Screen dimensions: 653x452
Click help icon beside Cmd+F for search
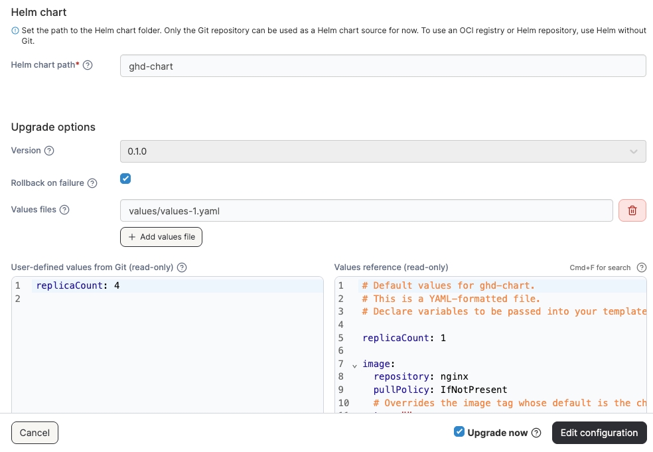coord(641,267)
